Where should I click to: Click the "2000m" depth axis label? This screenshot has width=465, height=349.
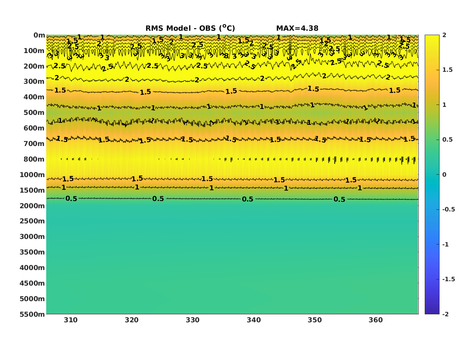click(x=32, y=206)
